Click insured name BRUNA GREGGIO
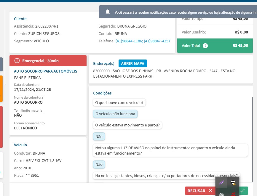This screenshot has width=257, height=196. pos(132,26)
